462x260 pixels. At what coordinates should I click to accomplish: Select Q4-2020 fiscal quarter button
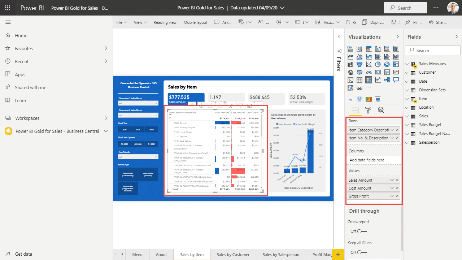click(138, 144)
